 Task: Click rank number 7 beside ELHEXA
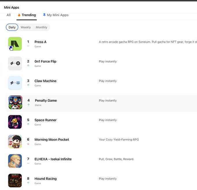pyautogui.click(x=28, y=159)
